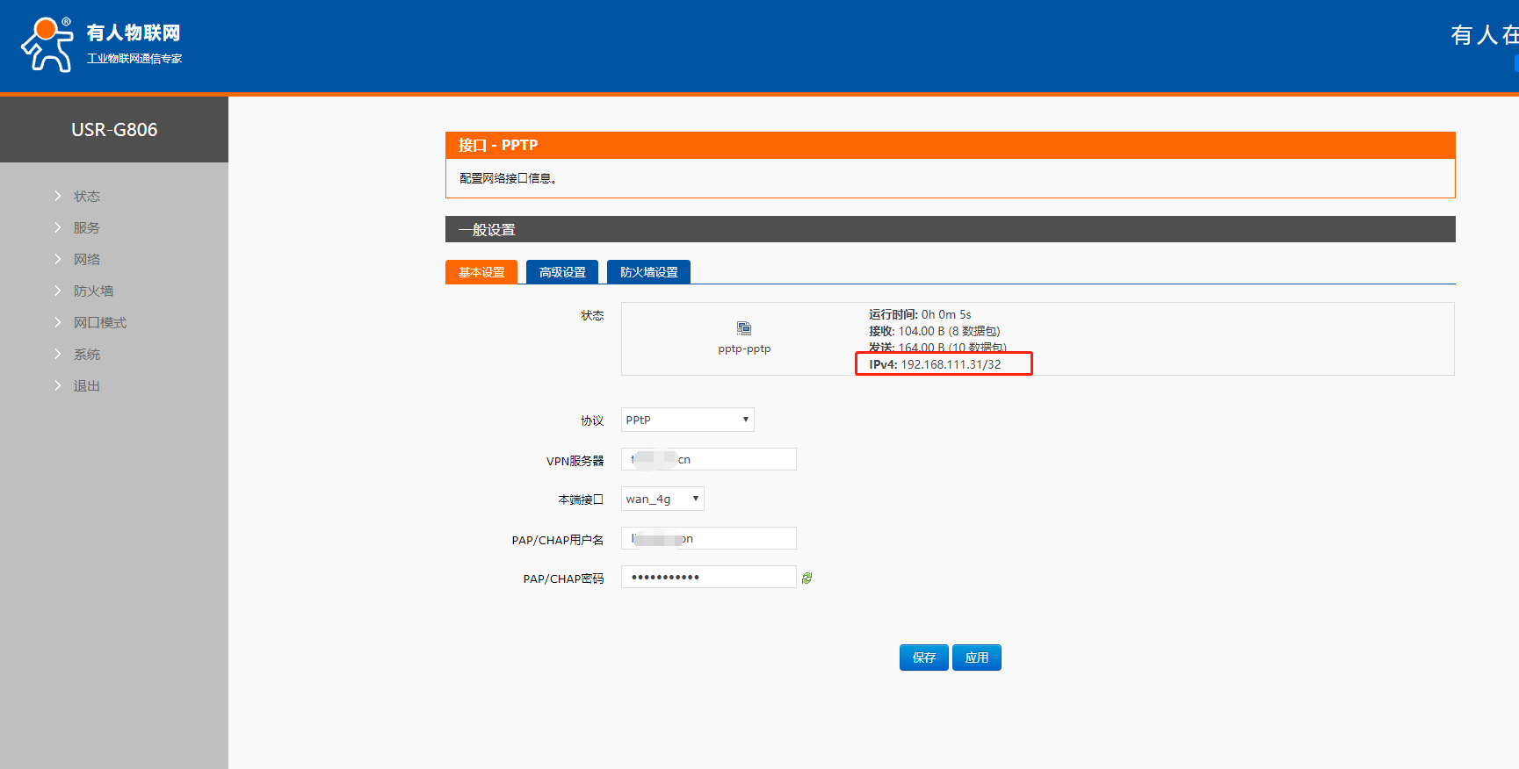This screenshot has height=769, width=1519.
Task: Expand the 系统 sidebar section
Action: (x=86, y=354)
